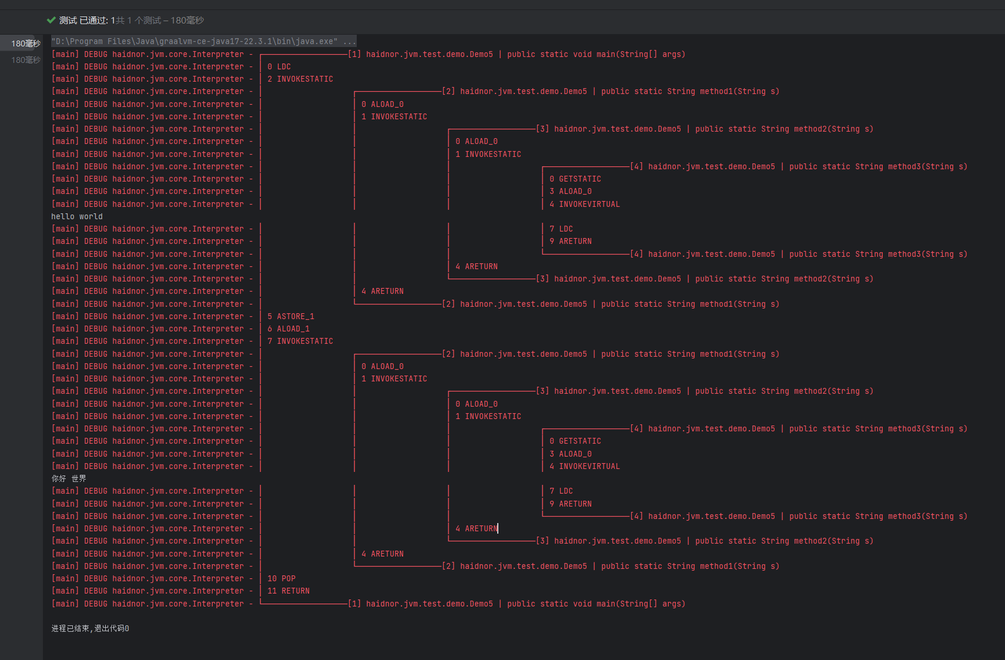The image size is (1005, 660).
Task: Click the '进程已结束,退出代码0' exit message
Action: click(x=90, y=628)
